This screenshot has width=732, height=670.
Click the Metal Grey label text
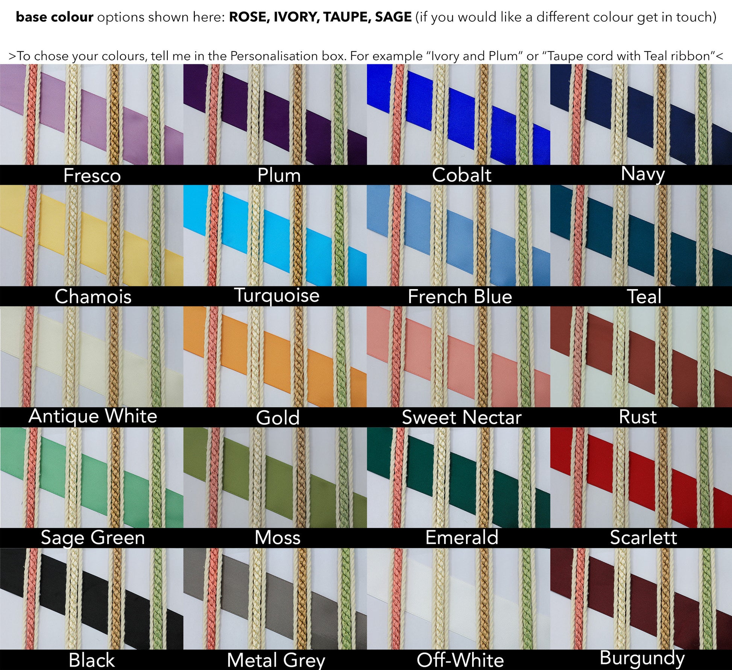pyautogui.click(x=276, y=660)
